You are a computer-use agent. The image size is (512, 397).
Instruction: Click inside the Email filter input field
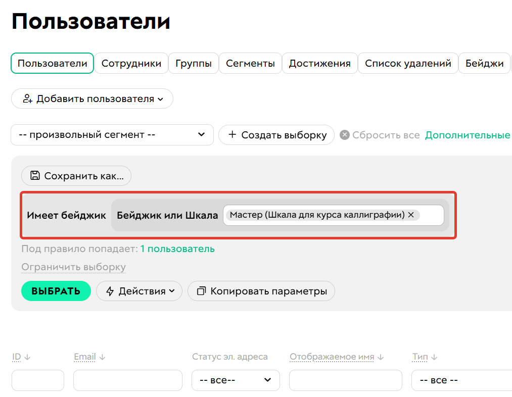(128, 380)
